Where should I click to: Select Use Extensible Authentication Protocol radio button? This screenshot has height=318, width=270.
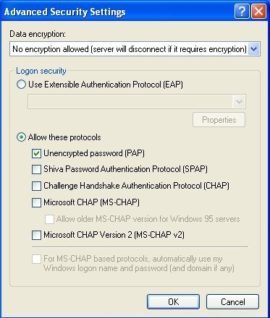pyautogui.click(x=21, y=85)
